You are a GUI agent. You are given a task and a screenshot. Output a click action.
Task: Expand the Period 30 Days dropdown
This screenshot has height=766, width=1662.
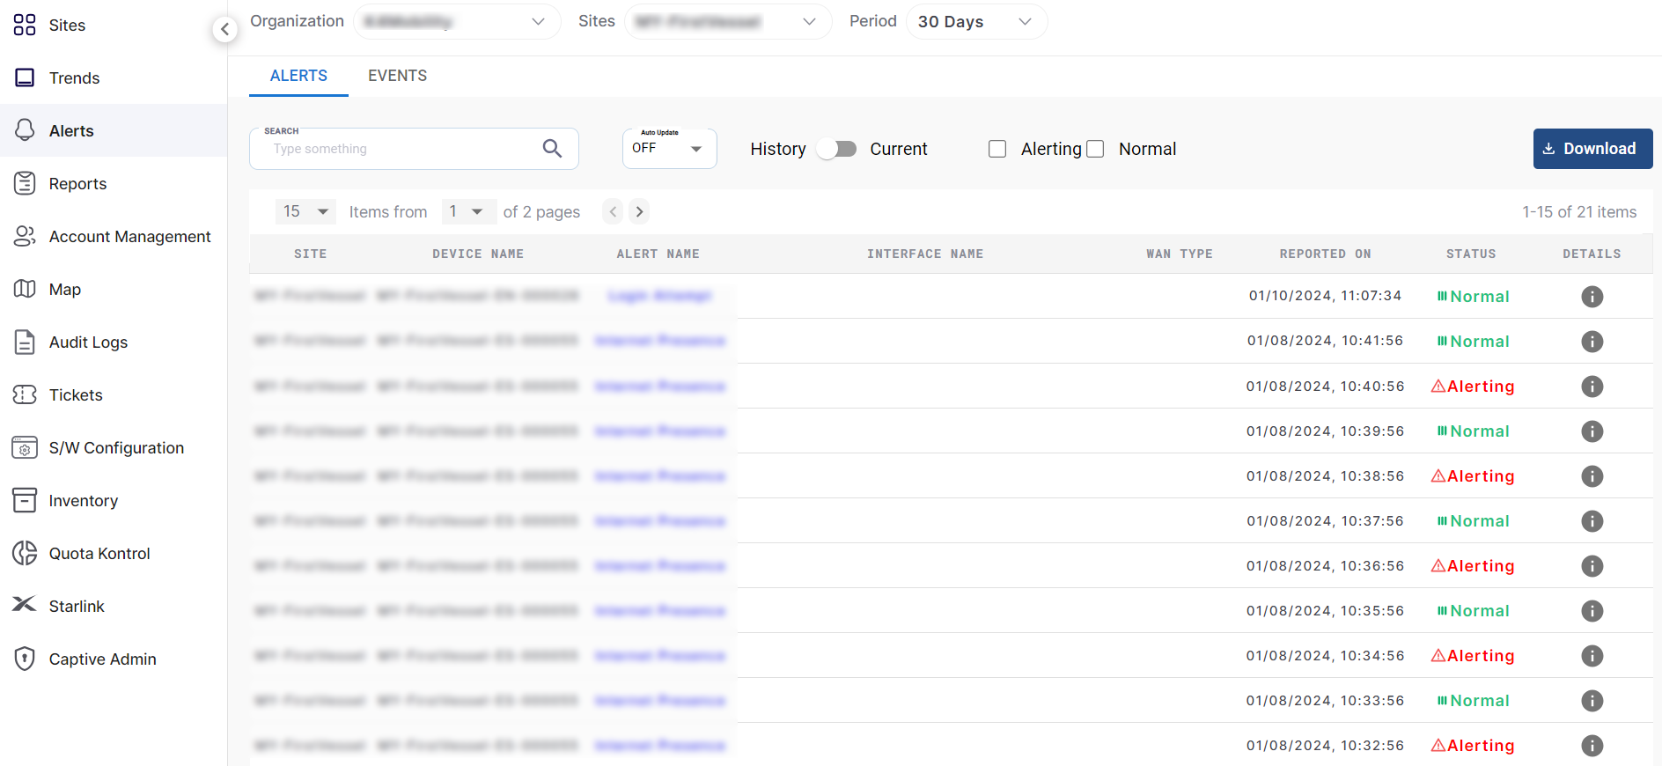point(976,22)
